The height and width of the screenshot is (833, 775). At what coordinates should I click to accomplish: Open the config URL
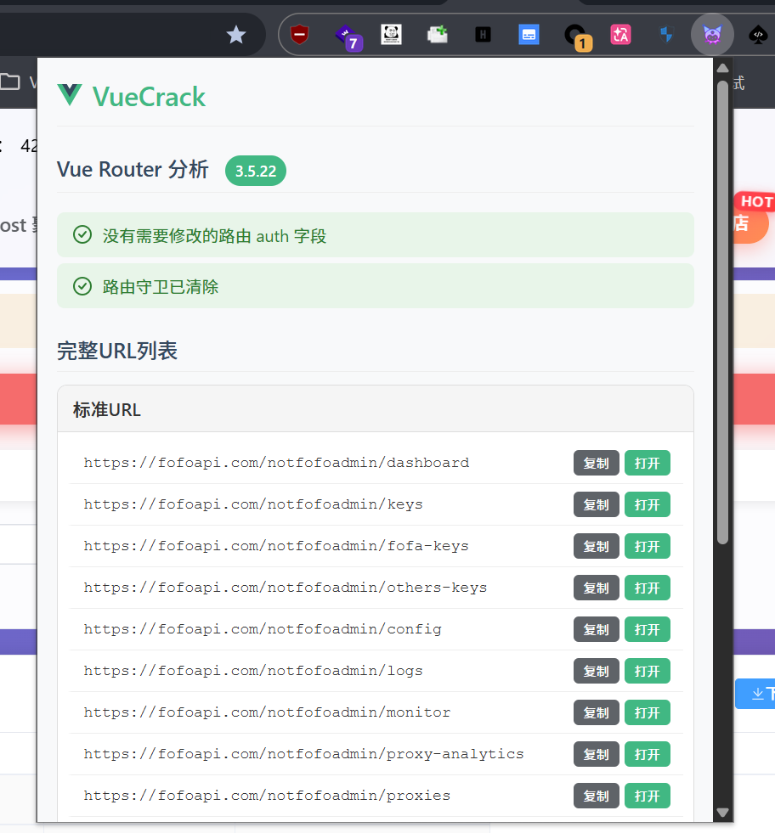tap(647, 629)
